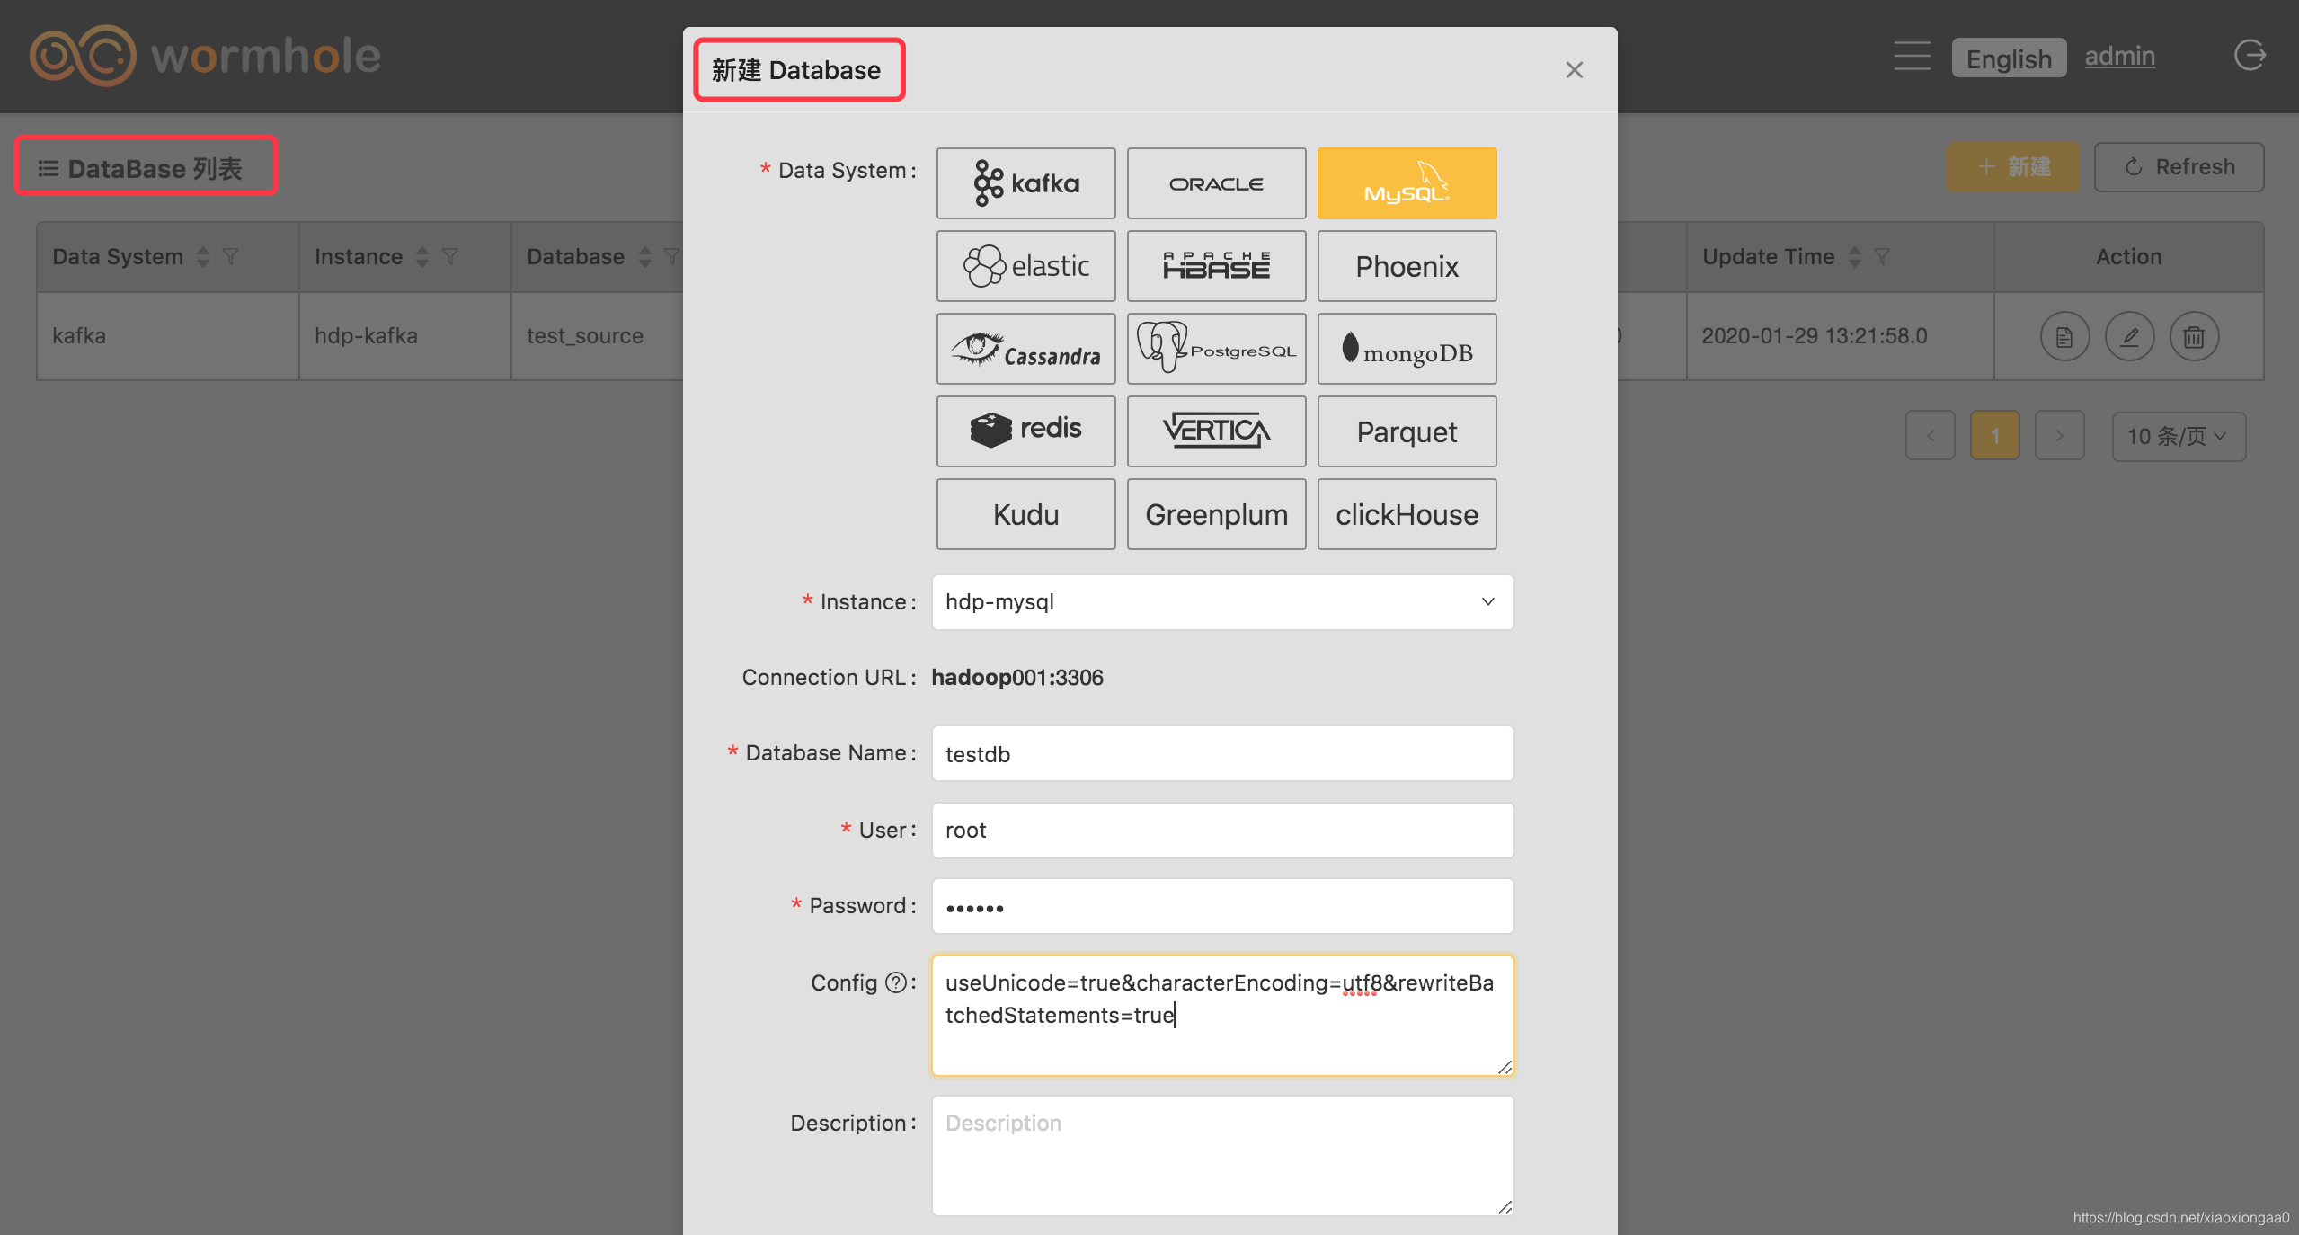2299x1235 pixels.
Task: Choose ORACLE data system option
Action: [1216, 183]
